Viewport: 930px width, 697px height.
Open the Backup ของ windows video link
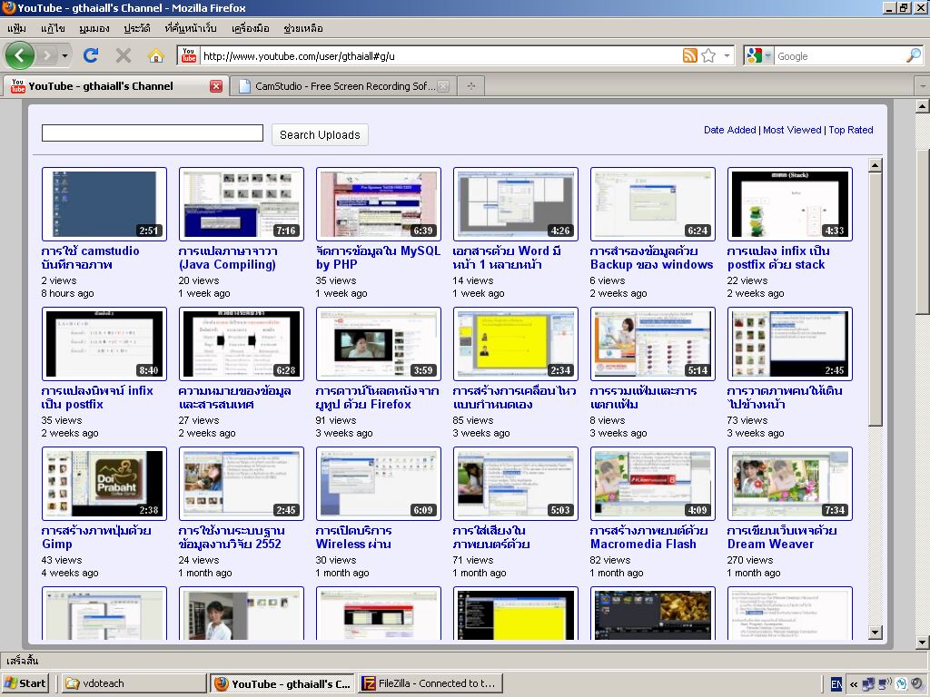tap(651, 258)
